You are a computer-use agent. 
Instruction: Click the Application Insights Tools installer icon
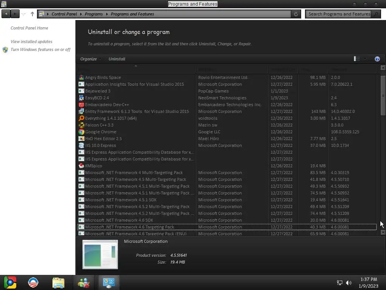coord(81,84)
